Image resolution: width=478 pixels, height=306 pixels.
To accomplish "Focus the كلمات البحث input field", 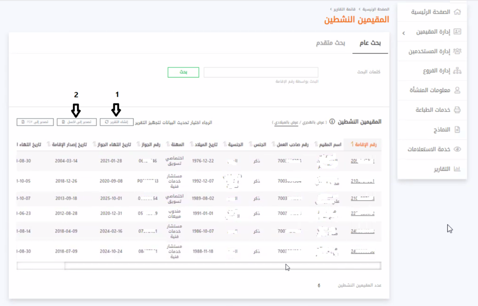I will click(261, 72).
